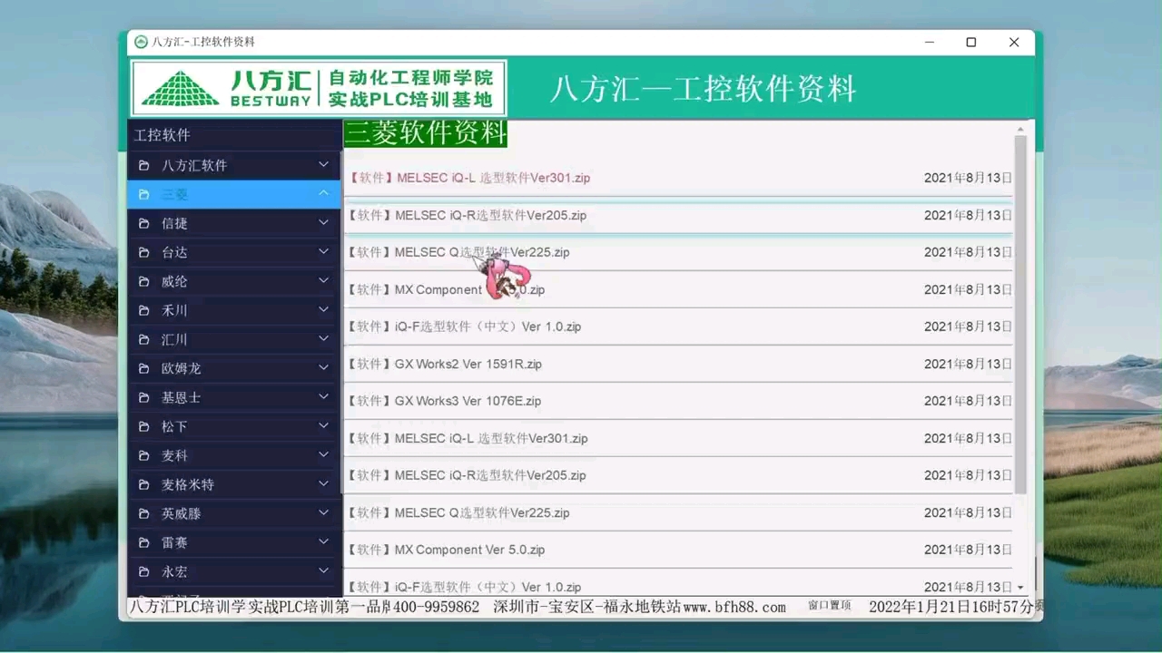Open the 欧姆龙 category label
The height and width of the screenshot is (653, 1162).
coord(182,368)
